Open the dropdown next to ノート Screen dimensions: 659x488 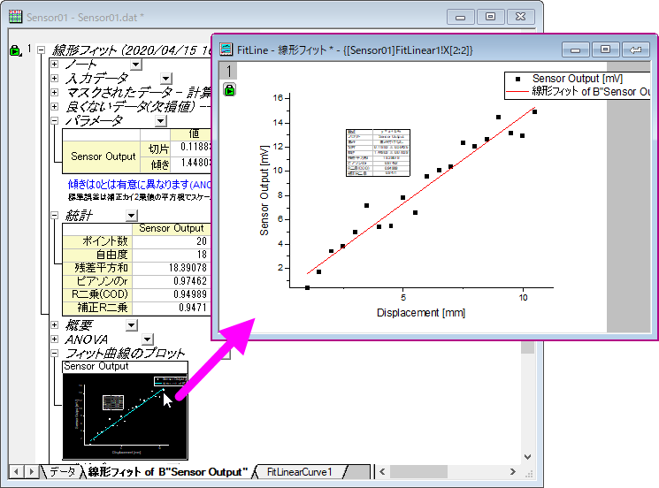pyautogui.click(x=135, y=65)
